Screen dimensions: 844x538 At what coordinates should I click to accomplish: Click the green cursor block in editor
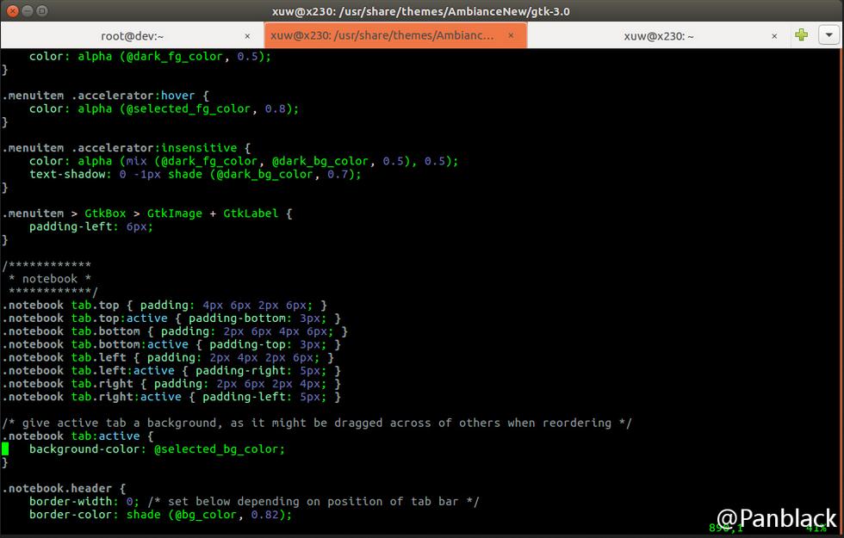coord(5,449)
